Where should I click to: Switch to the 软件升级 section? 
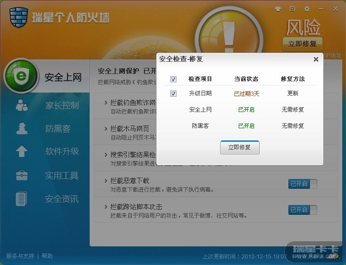click(x=62, y=151)
